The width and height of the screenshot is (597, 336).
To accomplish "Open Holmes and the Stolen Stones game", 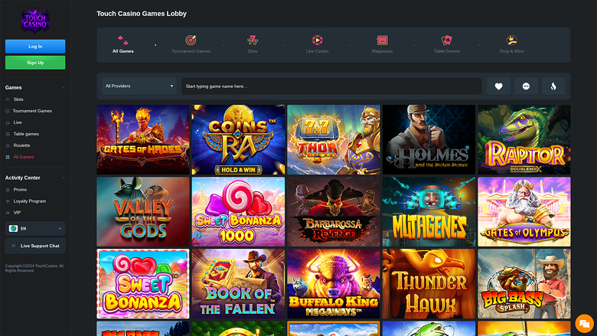I will [x=429, y=139].
